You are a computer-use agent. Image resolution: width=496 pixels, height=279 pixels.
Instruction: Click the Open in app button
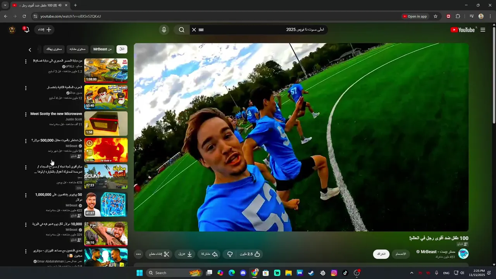click(414, 16)
